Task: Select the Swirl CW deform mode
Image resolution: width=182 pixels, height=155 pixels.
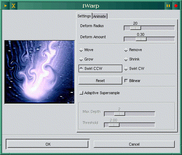Action: [x=134, y=68]
